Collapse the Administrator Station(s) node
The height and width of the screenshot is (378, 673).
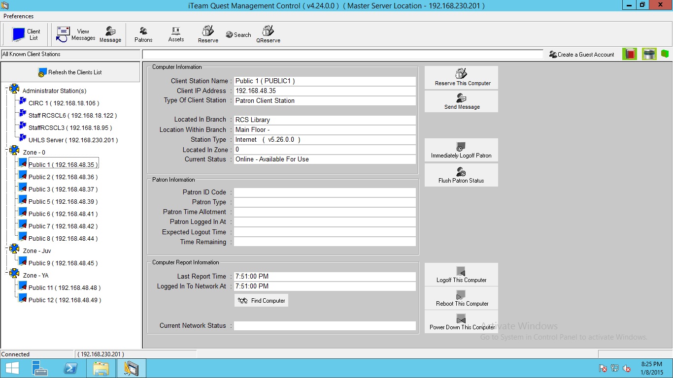tap(7, 90)
